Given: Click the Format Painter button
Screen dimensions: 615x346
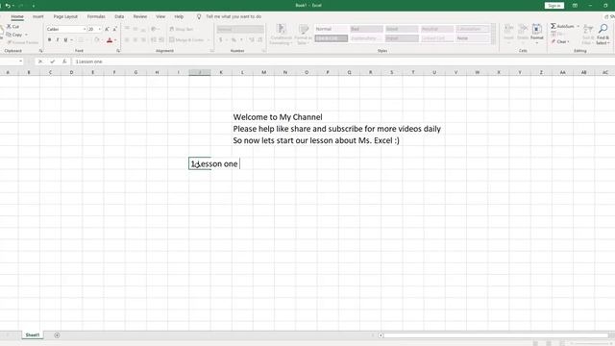Looking at the screenshot, I should coord(23,42).
